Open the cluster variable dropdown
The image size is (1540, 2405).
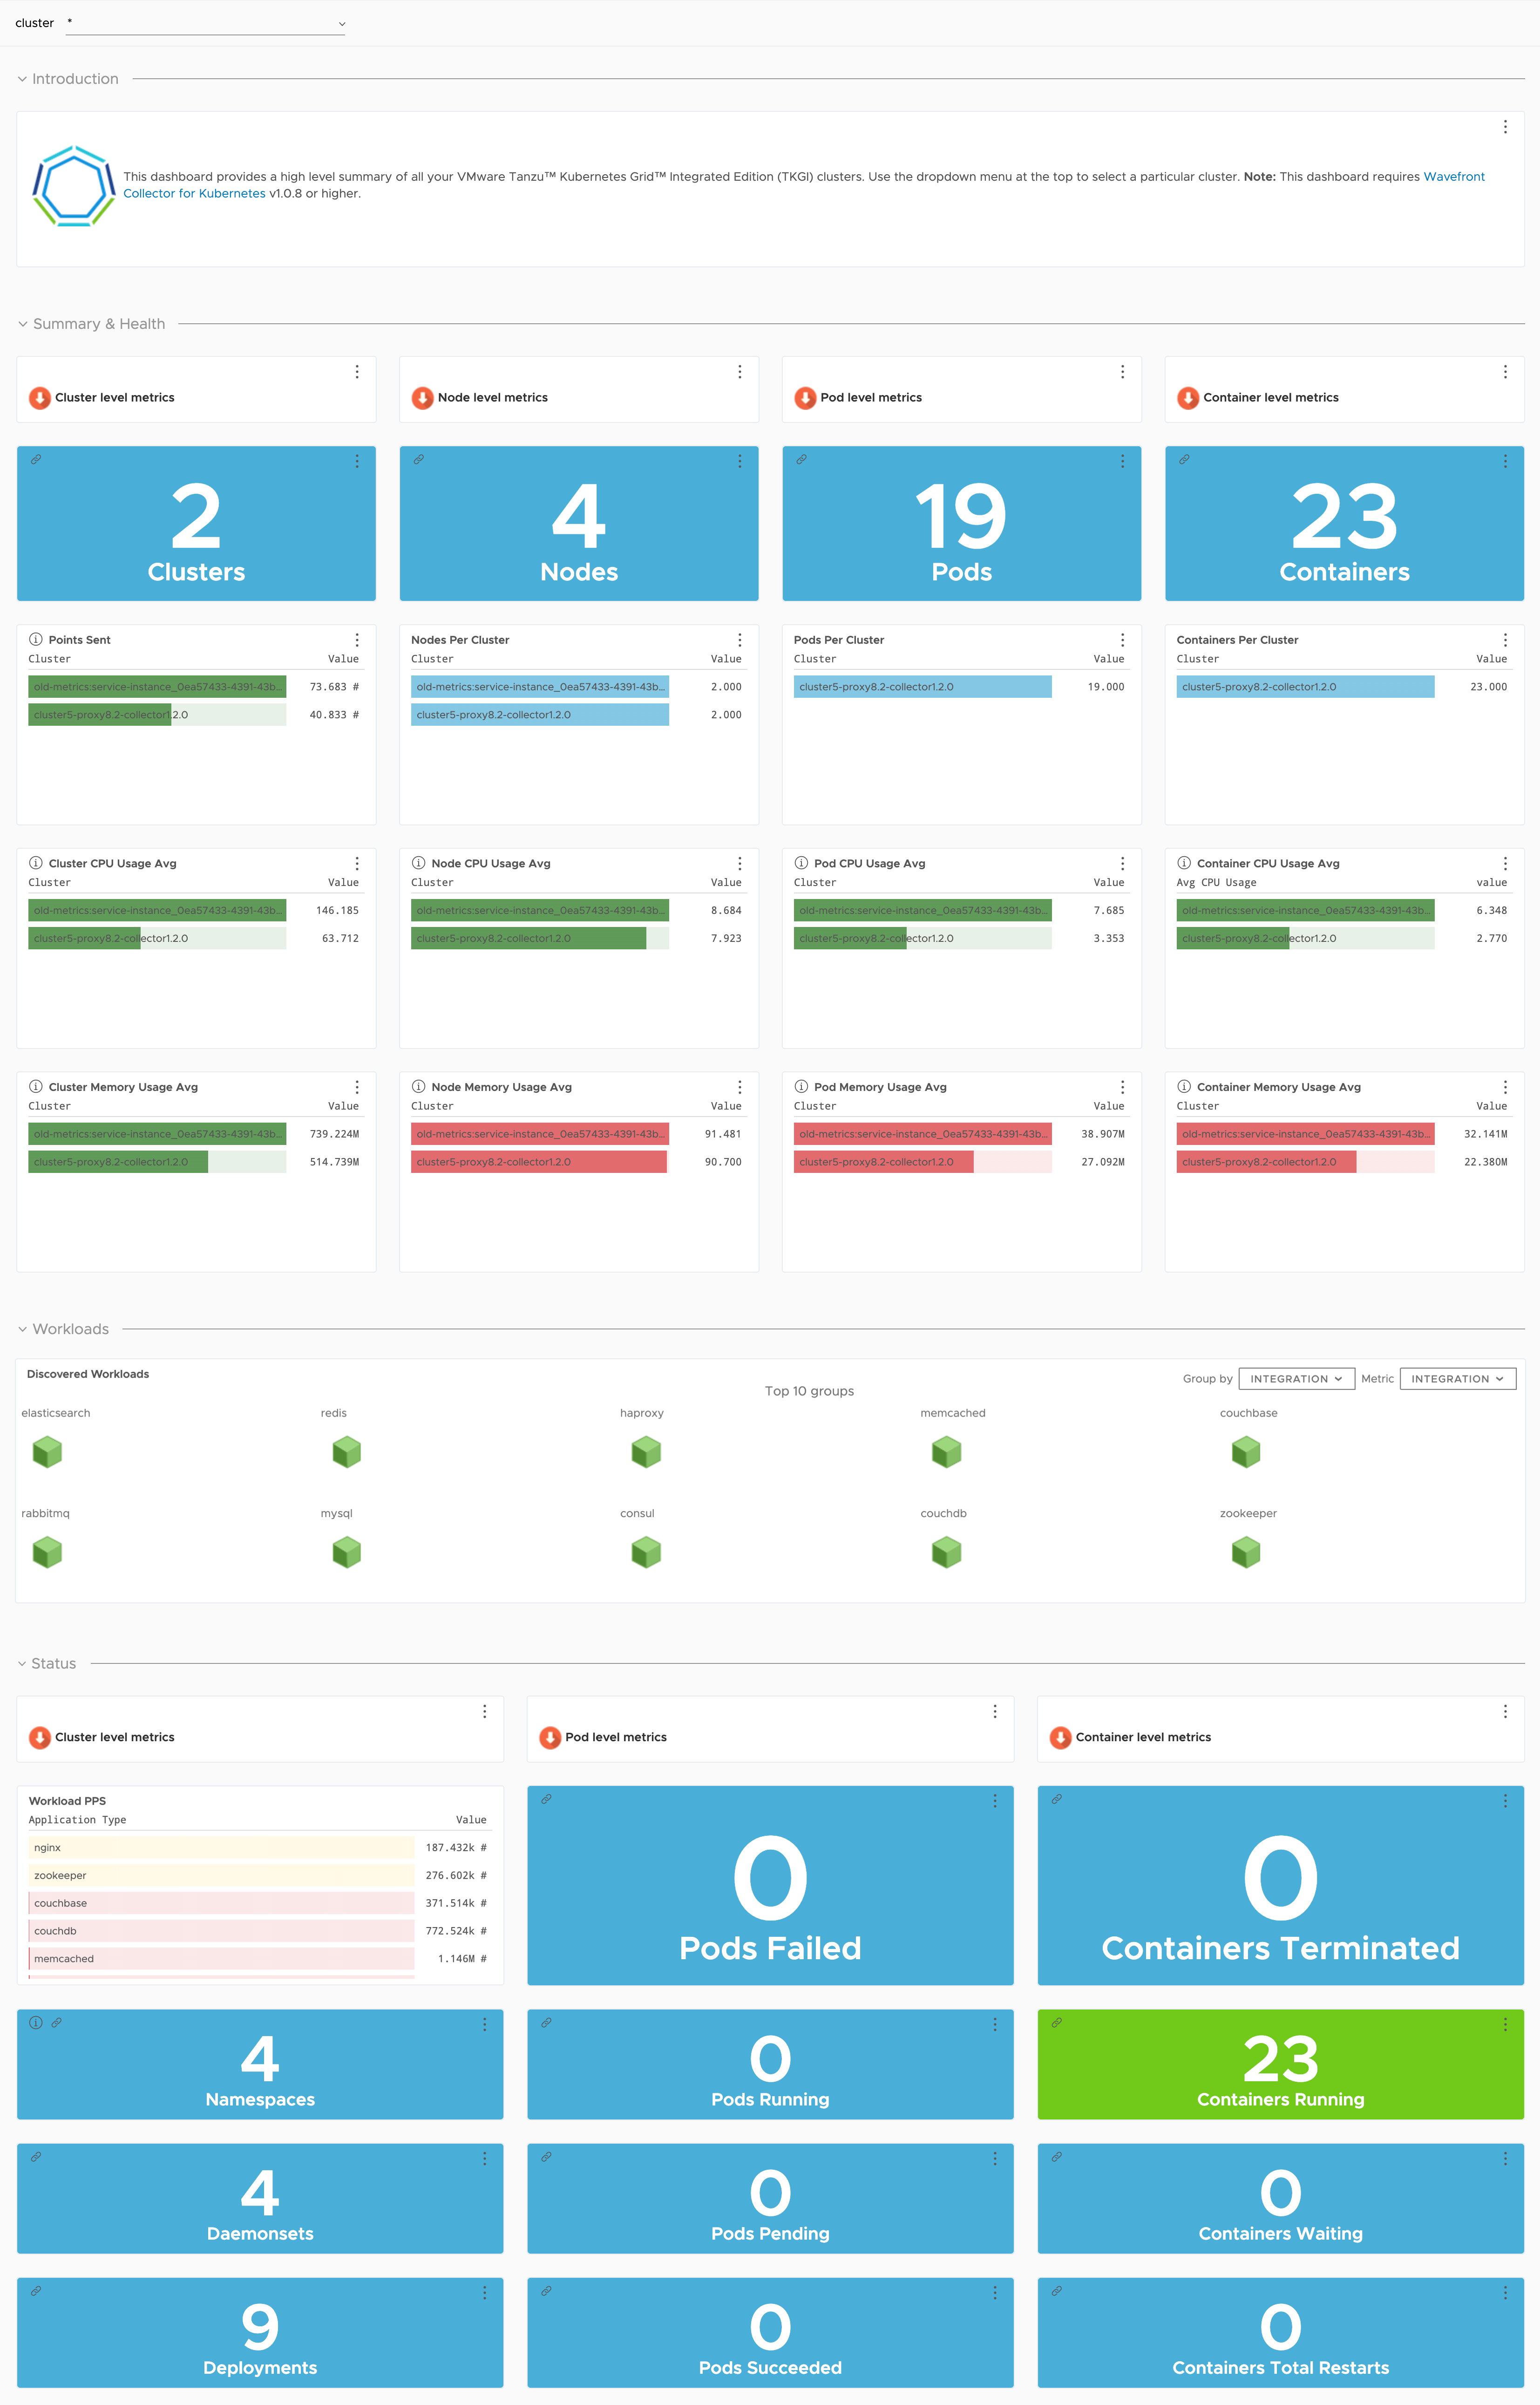pos(205,23)
